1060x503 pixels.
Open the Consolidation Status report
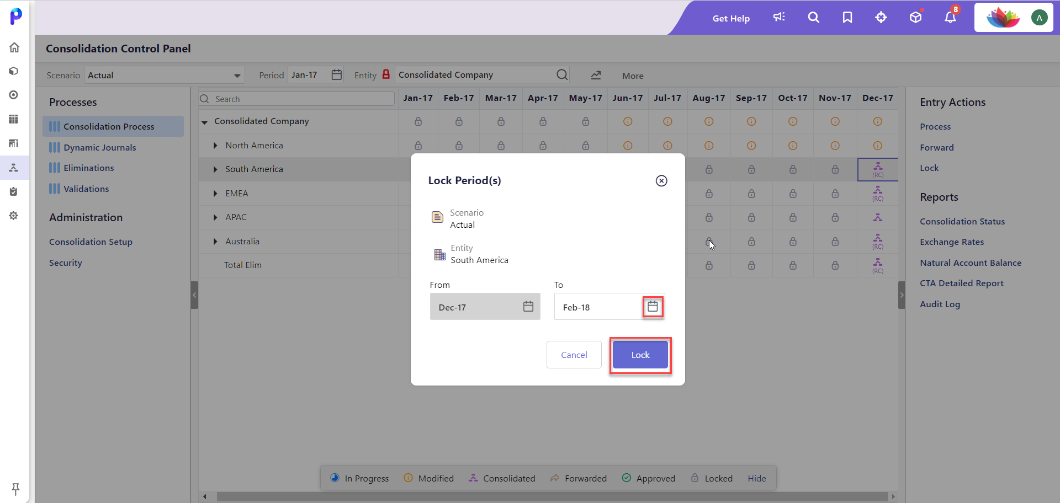click(962, 221)
